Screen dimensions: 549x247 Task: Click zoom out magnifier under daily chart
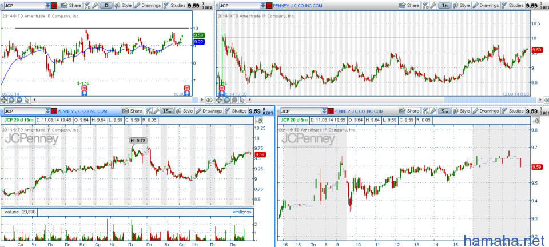tap(19, 100)
